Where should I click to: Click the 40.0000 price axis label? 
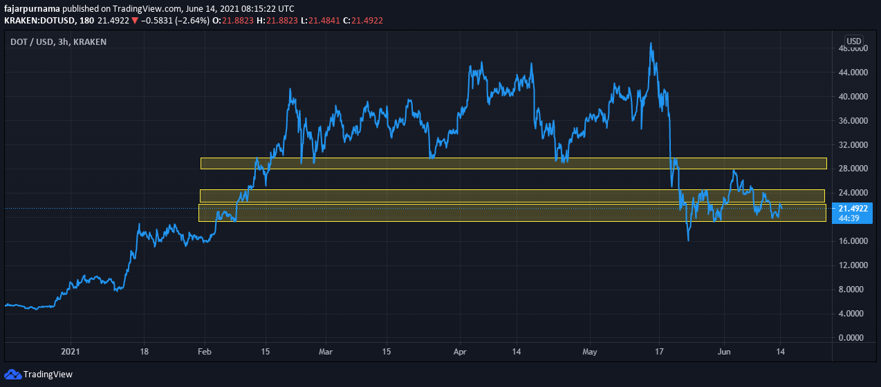[x=852, y=97]
